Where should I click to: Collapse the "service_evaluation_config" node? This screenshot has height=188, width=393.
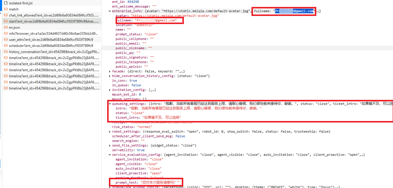click(110, 155)
